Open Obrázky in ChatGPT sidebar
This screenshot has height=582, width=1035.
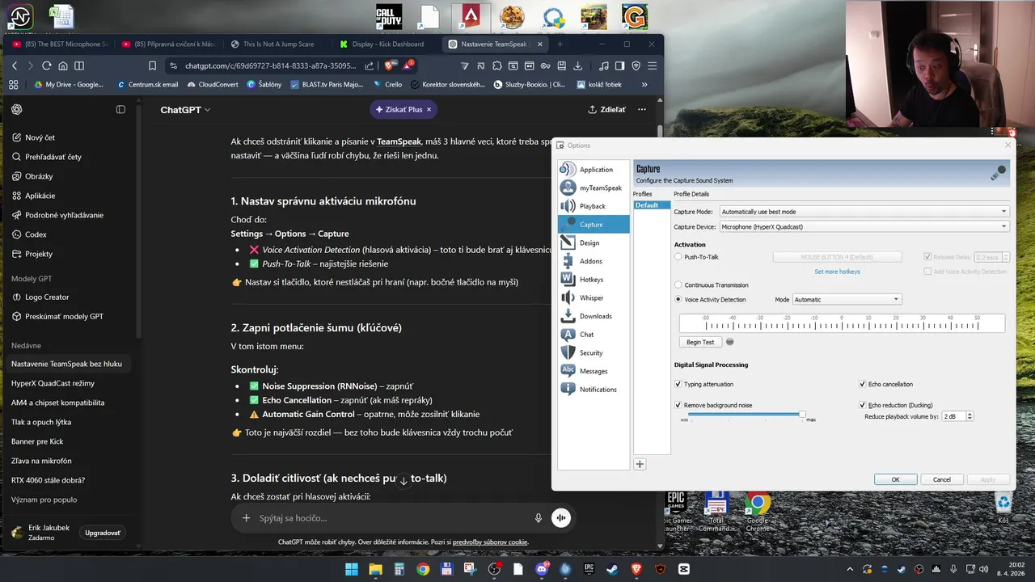[68, 176]
